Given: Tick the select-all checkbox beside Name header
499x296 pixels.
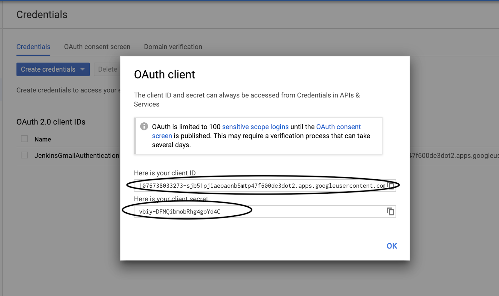Looking at the screenshot, I should pos(24,139).
